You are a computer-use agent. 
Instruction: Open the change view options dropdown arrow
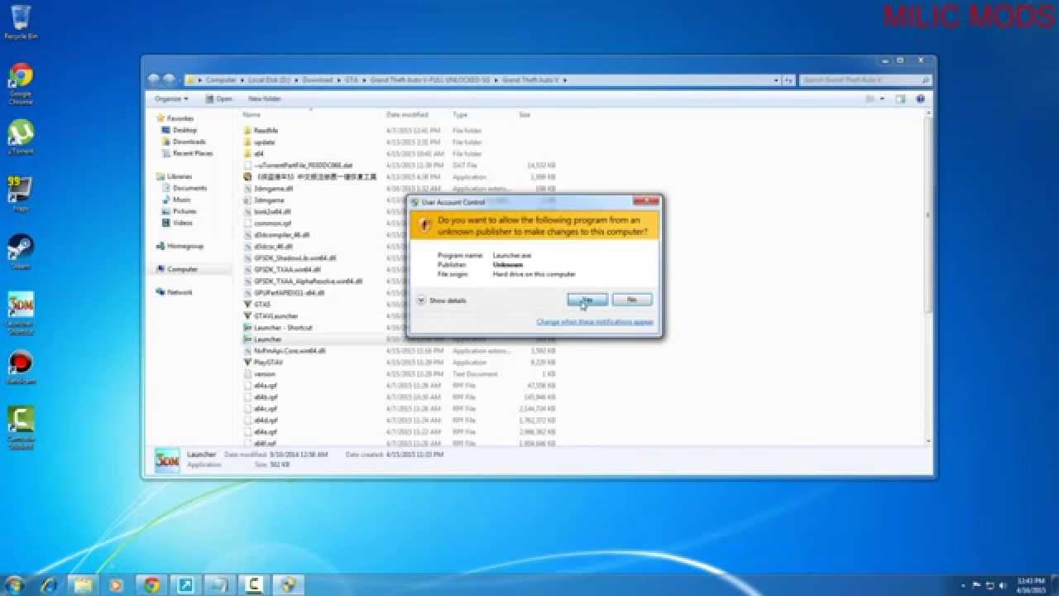883,99
